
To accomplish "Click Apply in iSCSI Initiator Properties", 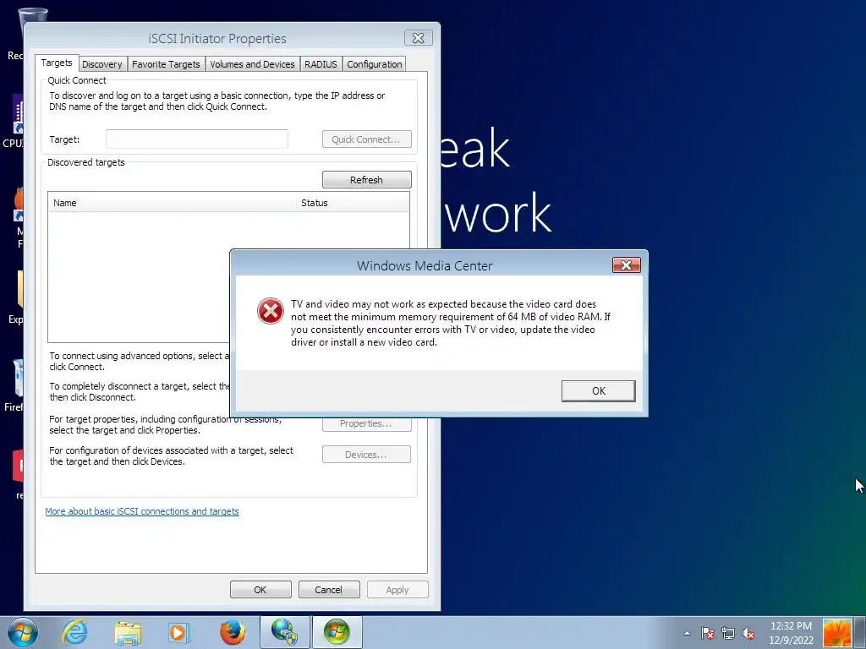I will (397, 589).
